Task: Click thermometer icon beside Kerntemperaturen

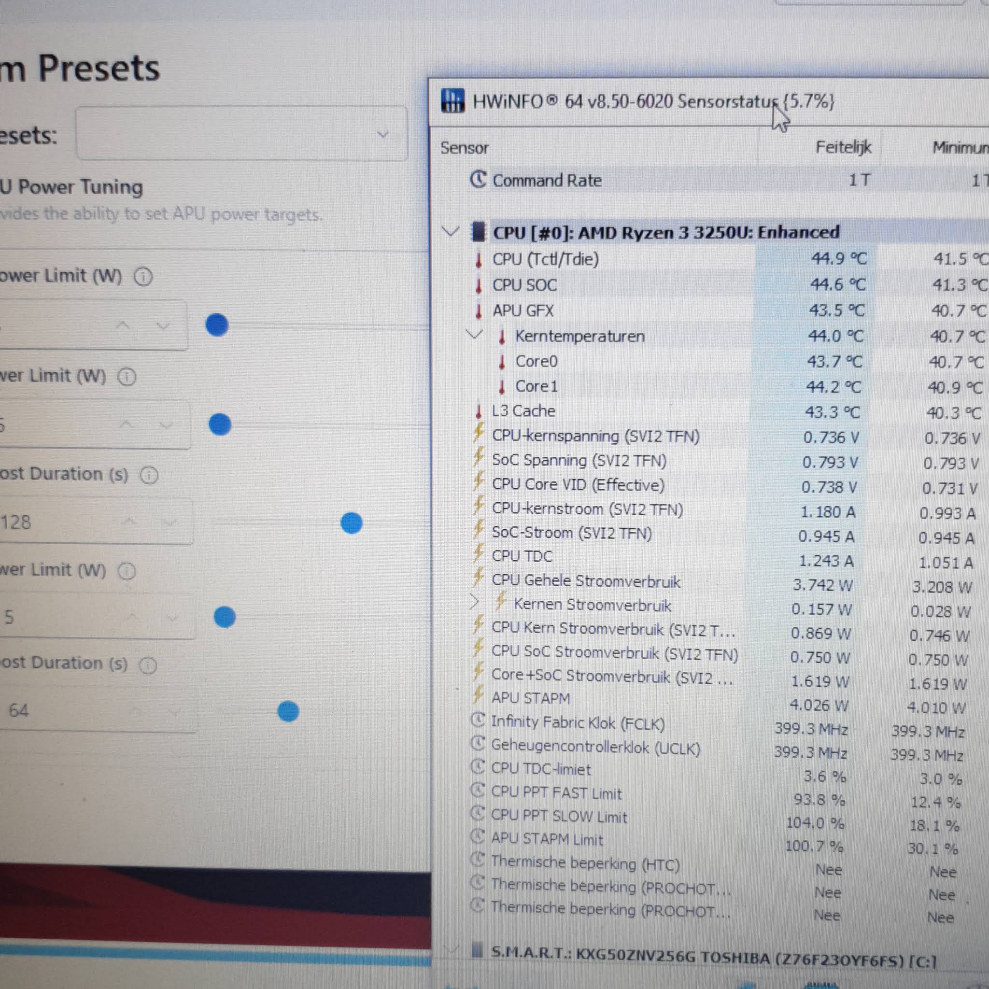Action: pyautogui.click(x=502, y=336)
